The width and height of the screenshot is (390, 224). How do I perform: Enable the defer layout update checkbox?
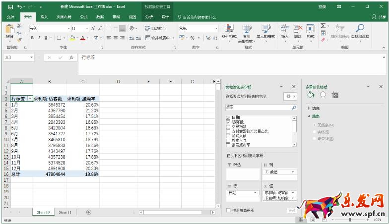(228, 210)
